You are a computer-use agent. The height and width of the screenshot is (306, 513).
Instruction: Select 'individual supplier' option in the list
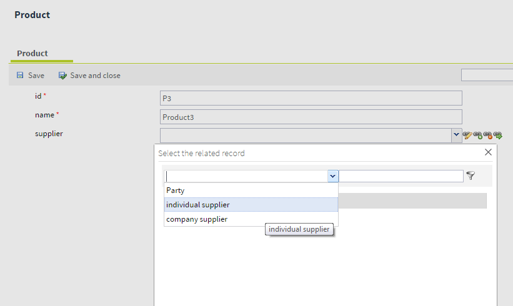pos(198,205)
